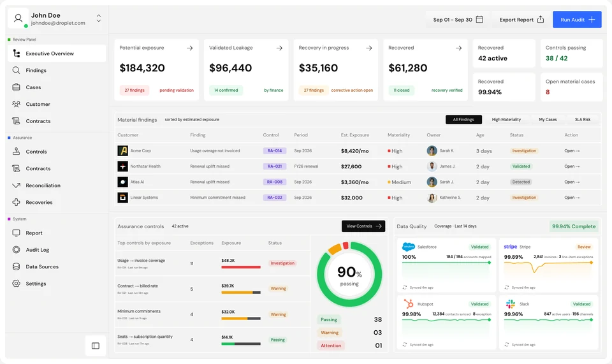Expand John Doe account switcher chevrons
The width and height of the screenshot is (612, 364).
coord(99,18)
